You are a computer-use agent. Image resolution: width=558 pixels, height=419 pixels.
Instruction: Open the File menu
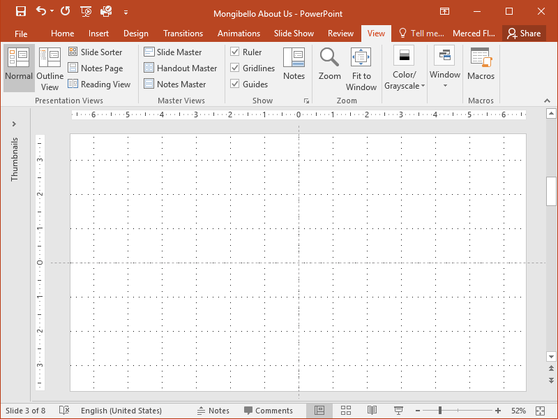point(21,33)
